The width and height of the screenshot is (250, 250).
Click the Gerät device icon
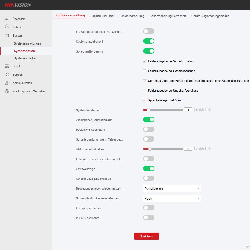coord(7,66)
